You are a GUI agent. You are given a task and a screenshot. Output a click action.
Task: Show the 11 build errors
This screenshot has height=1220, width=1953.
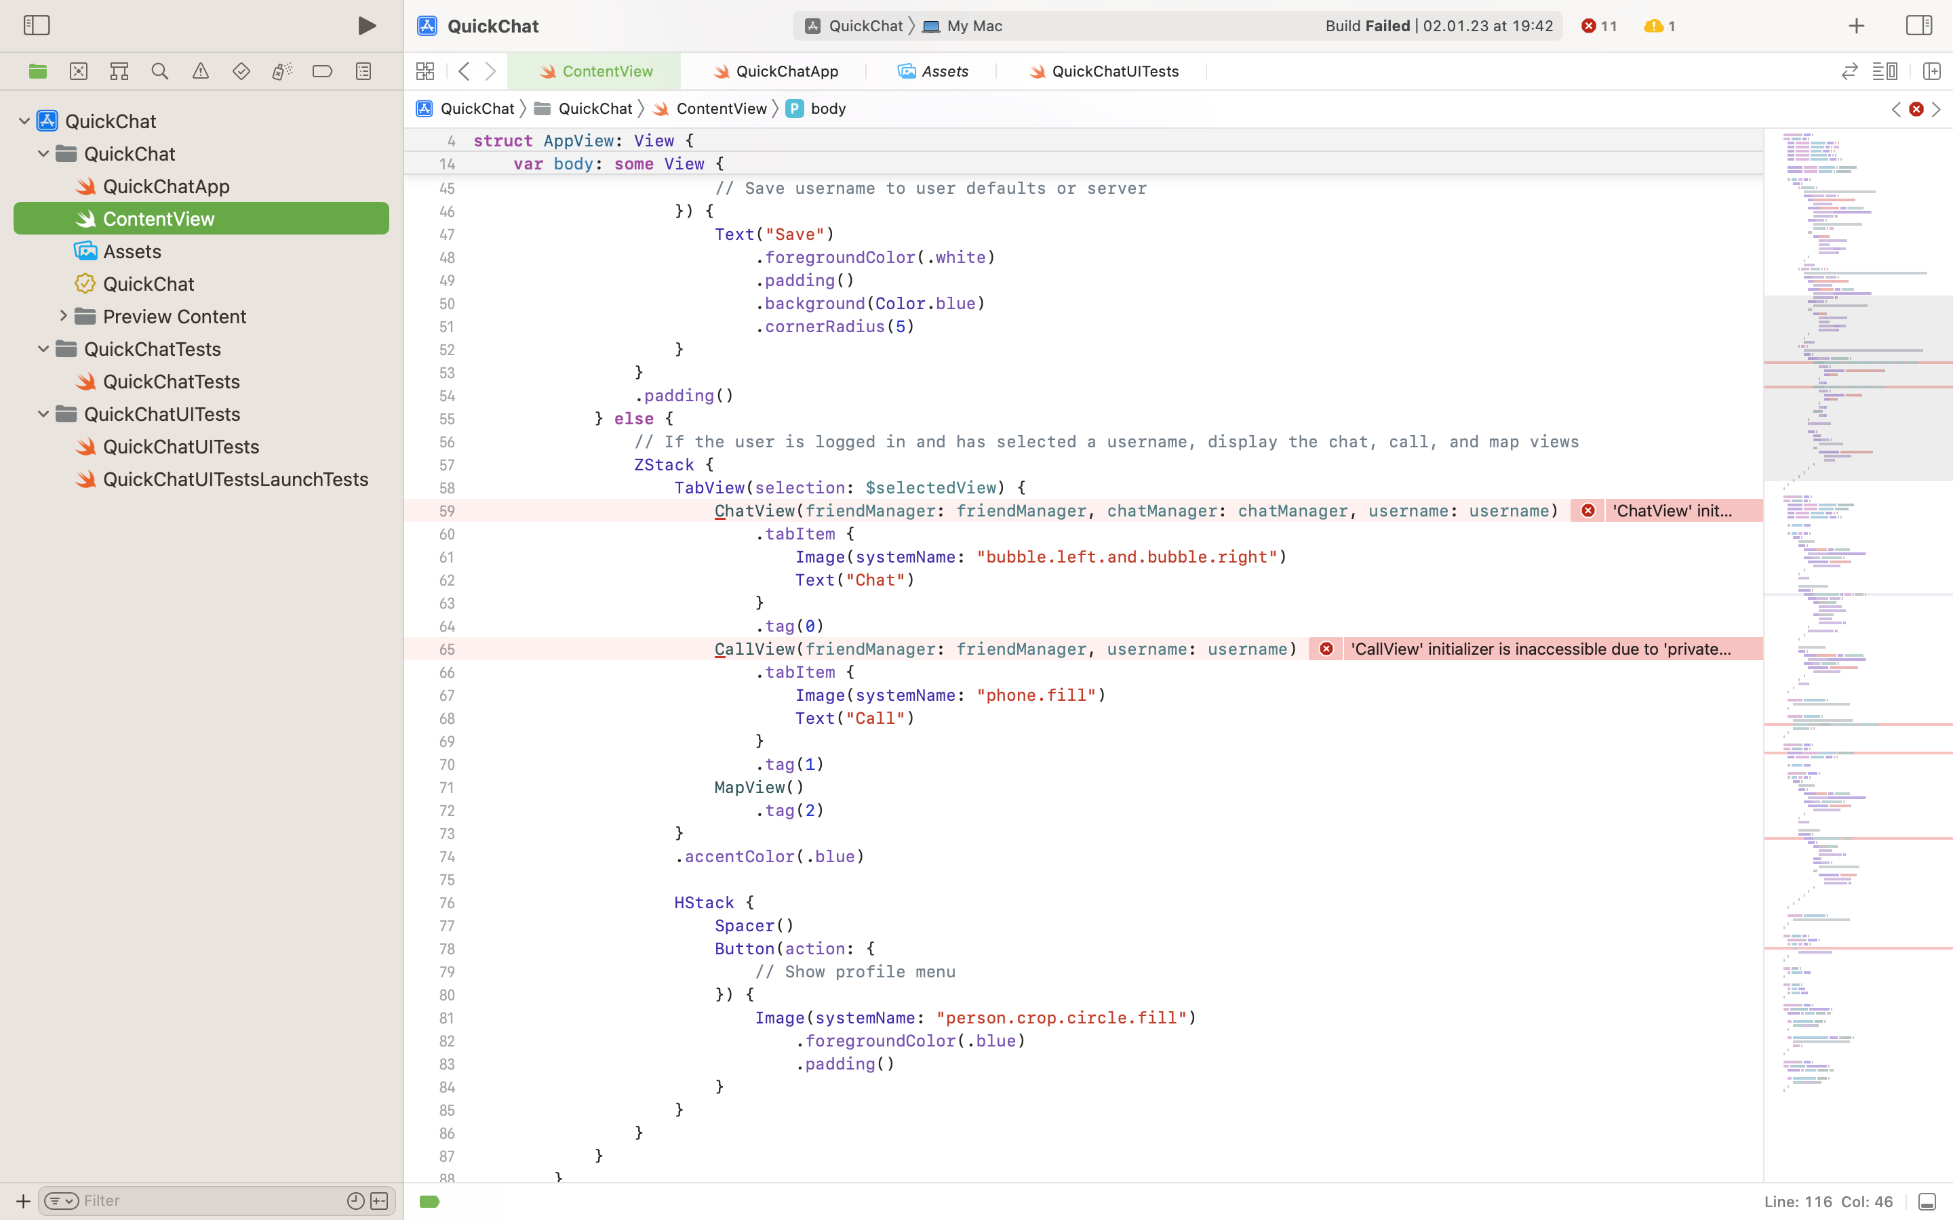(1599, 26)
